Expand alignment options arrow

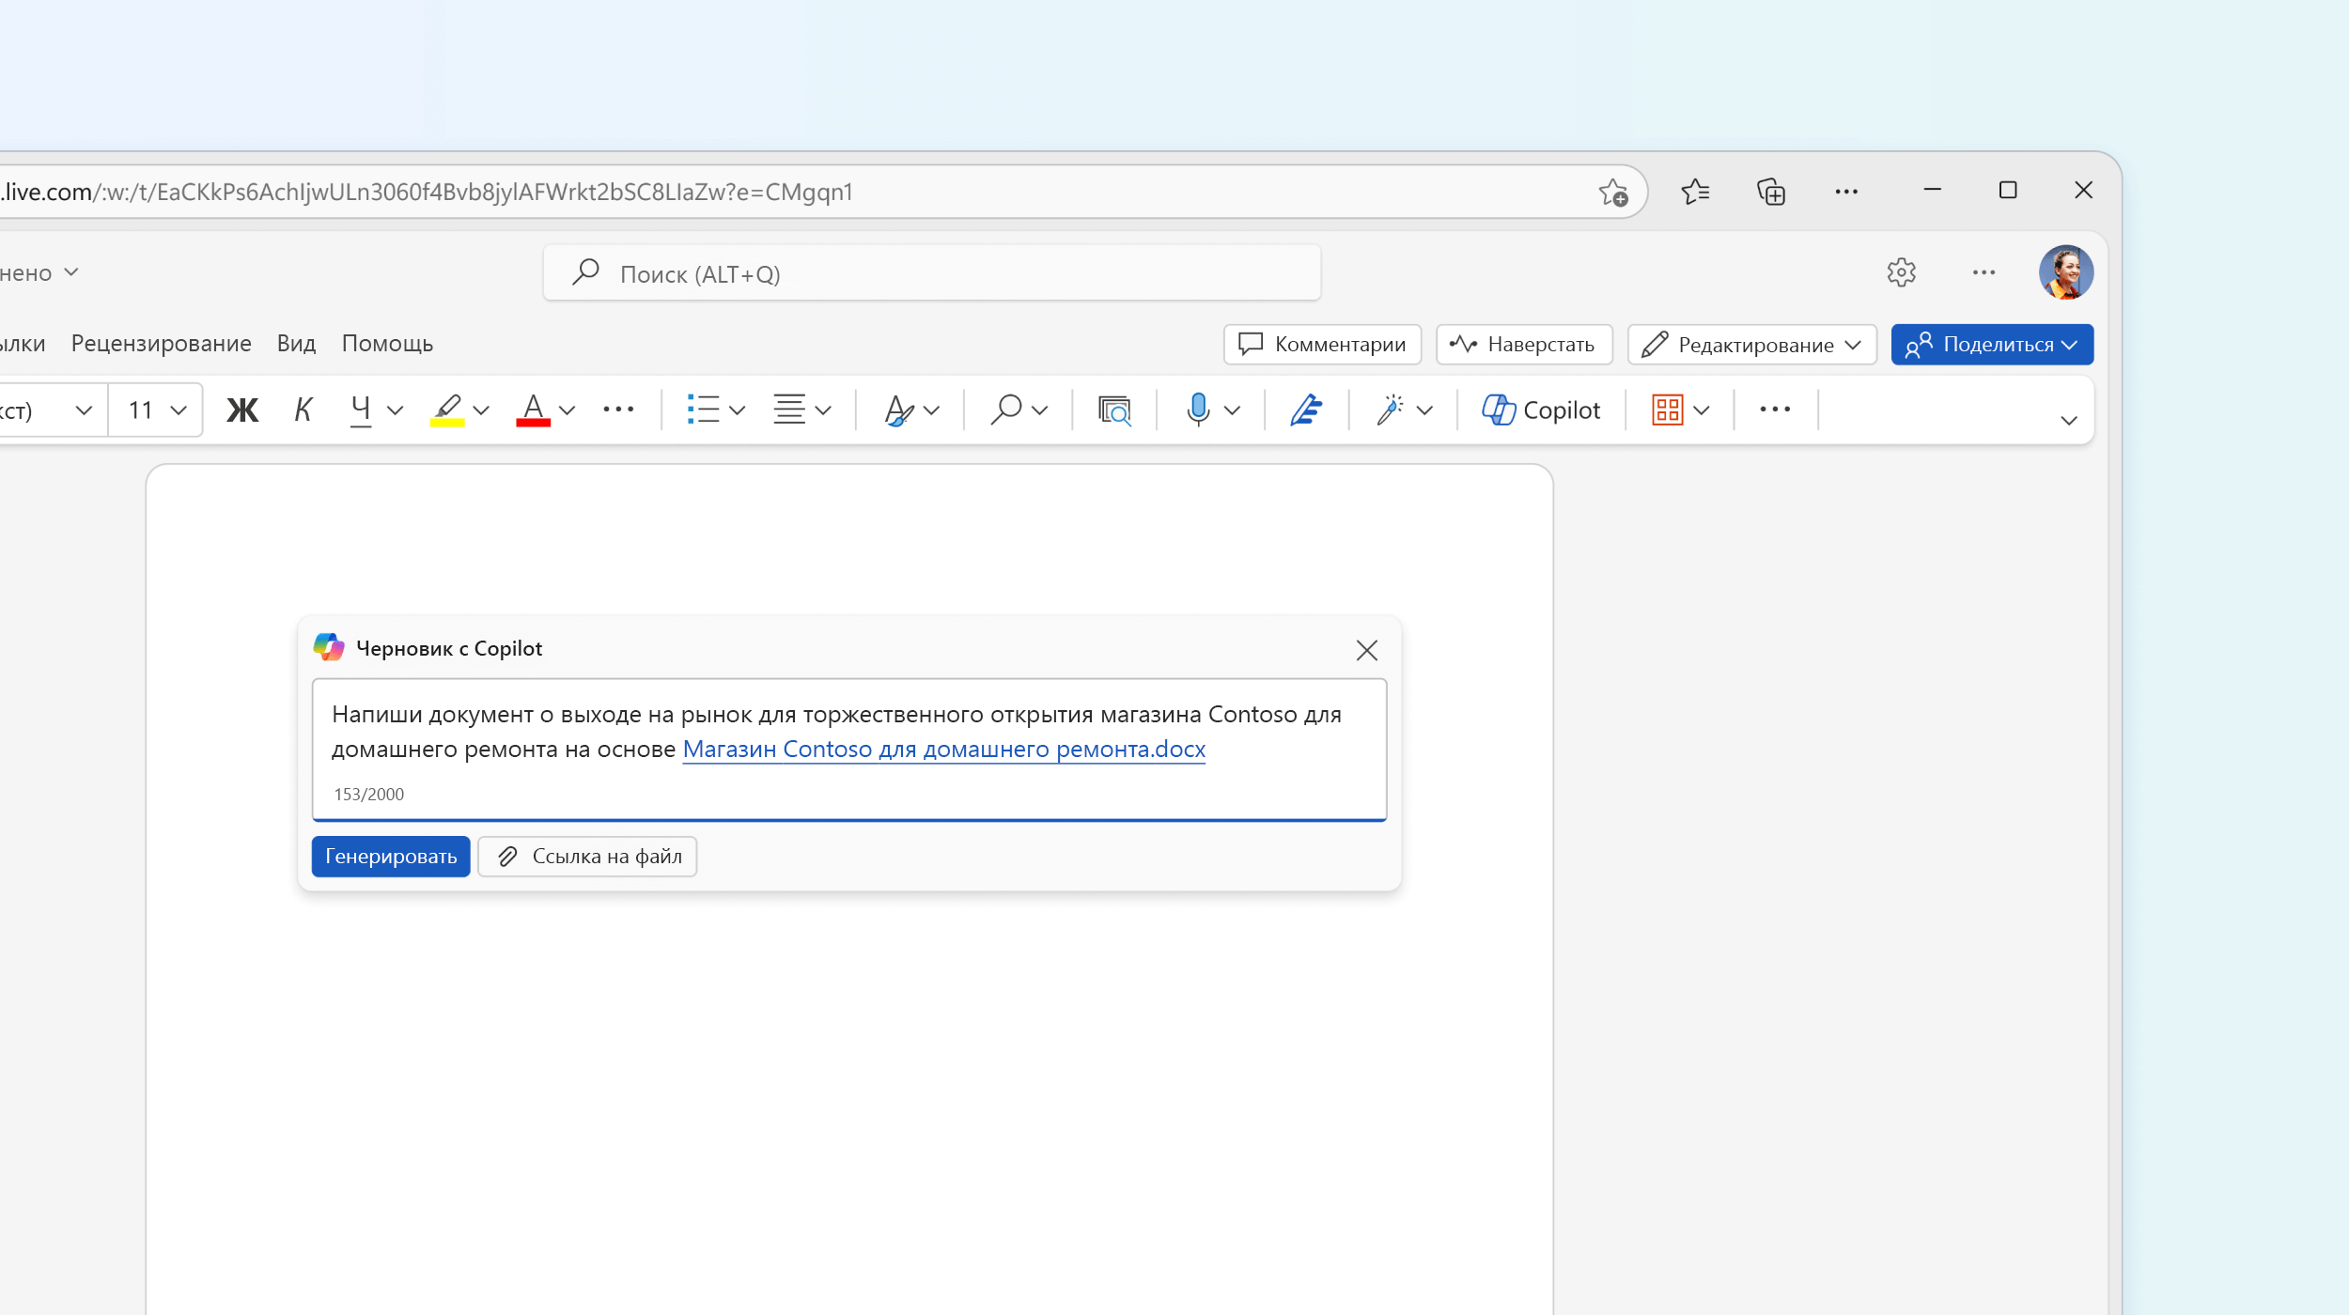click(823, 410)
